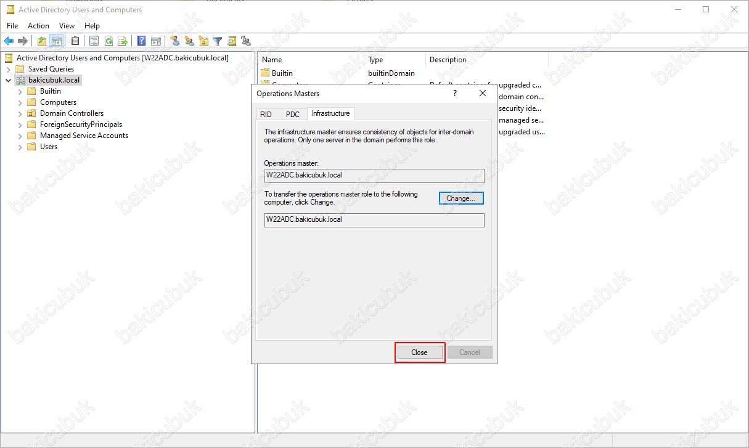Click Saved Queries folder icon

(x=20, y=69)
